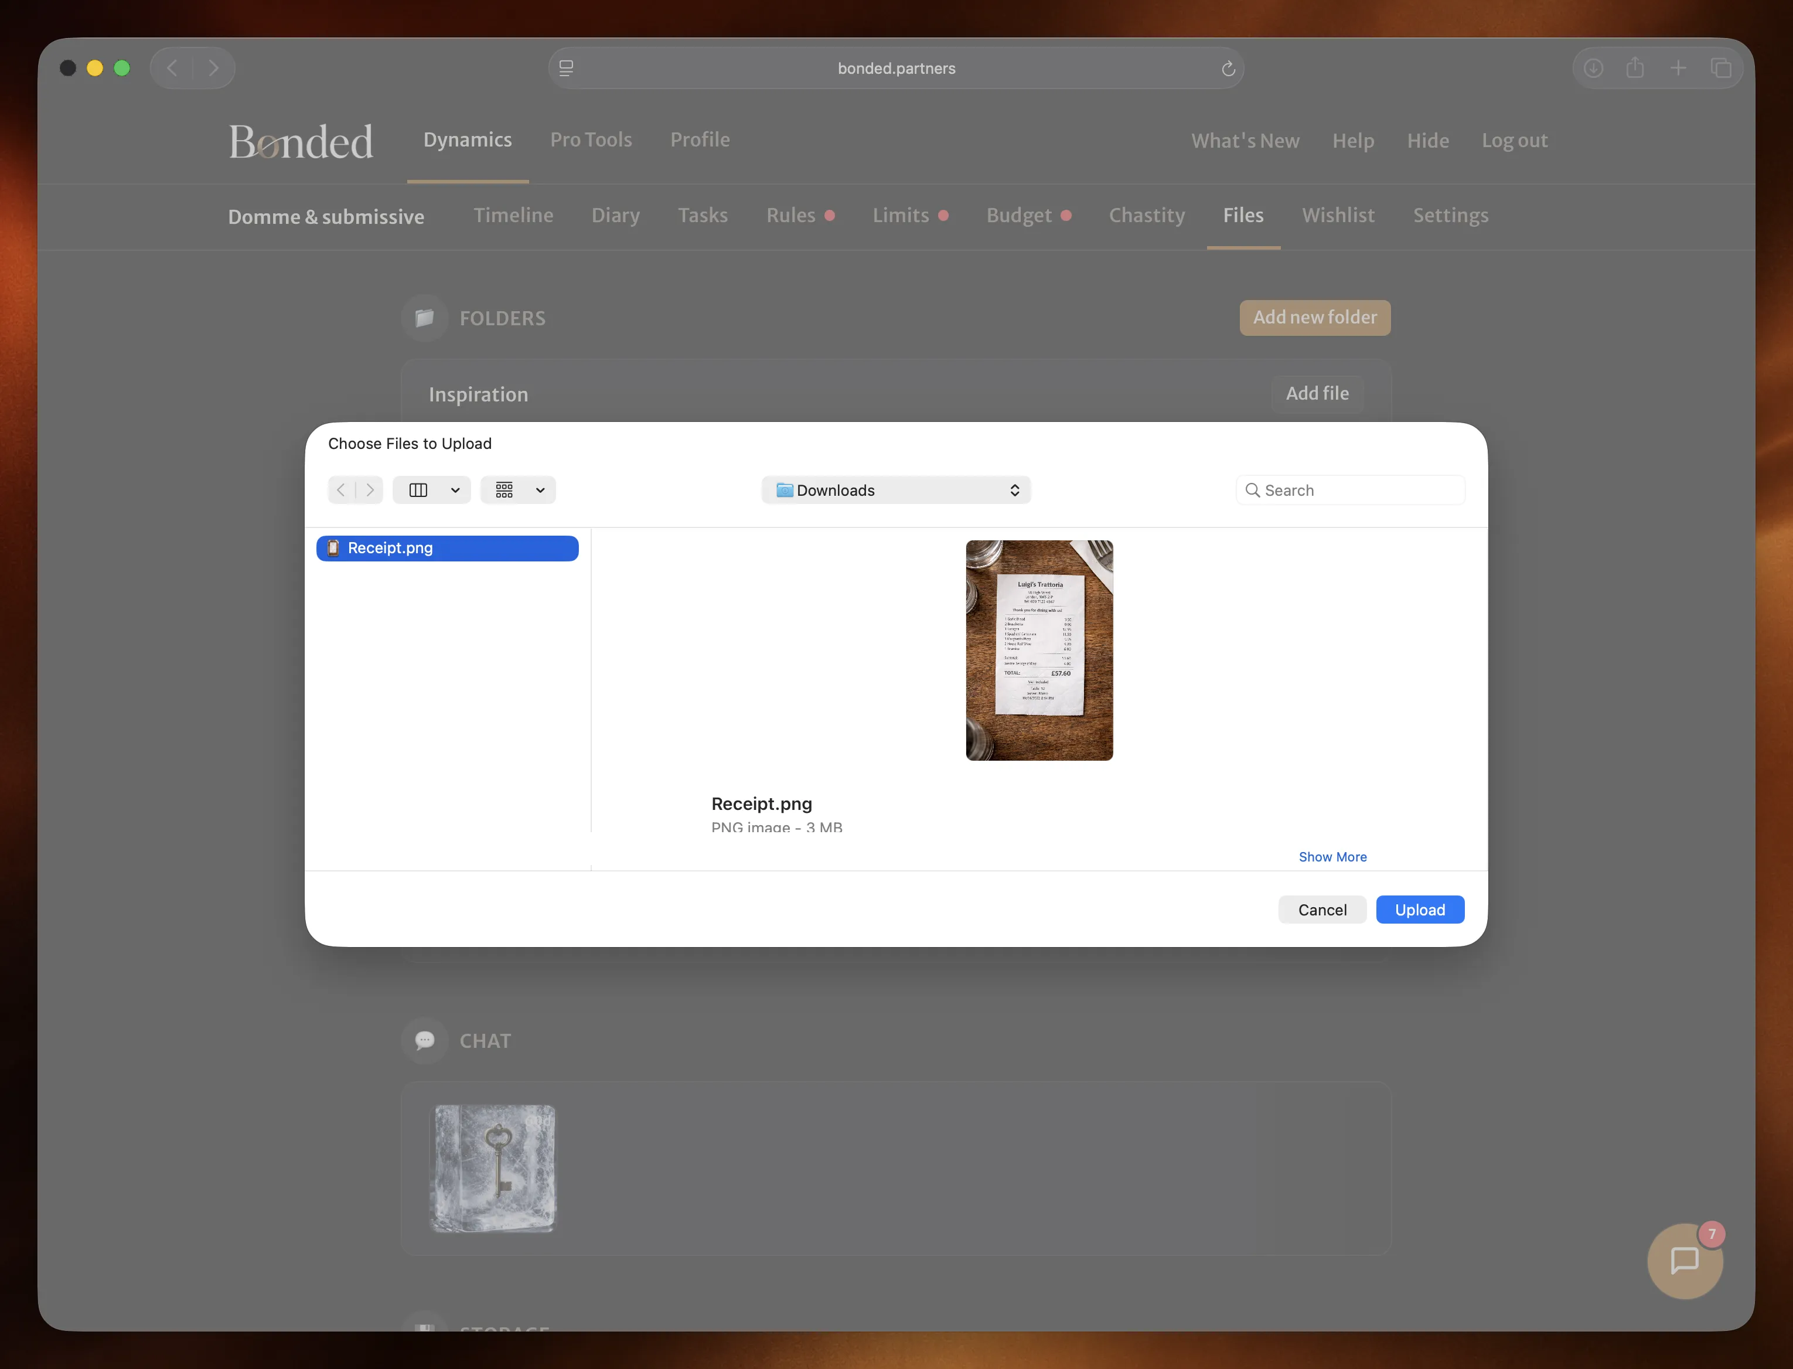Open the Downloads location popup
This screenshot has width=1793, height=1369.
(x=896, y=490)
